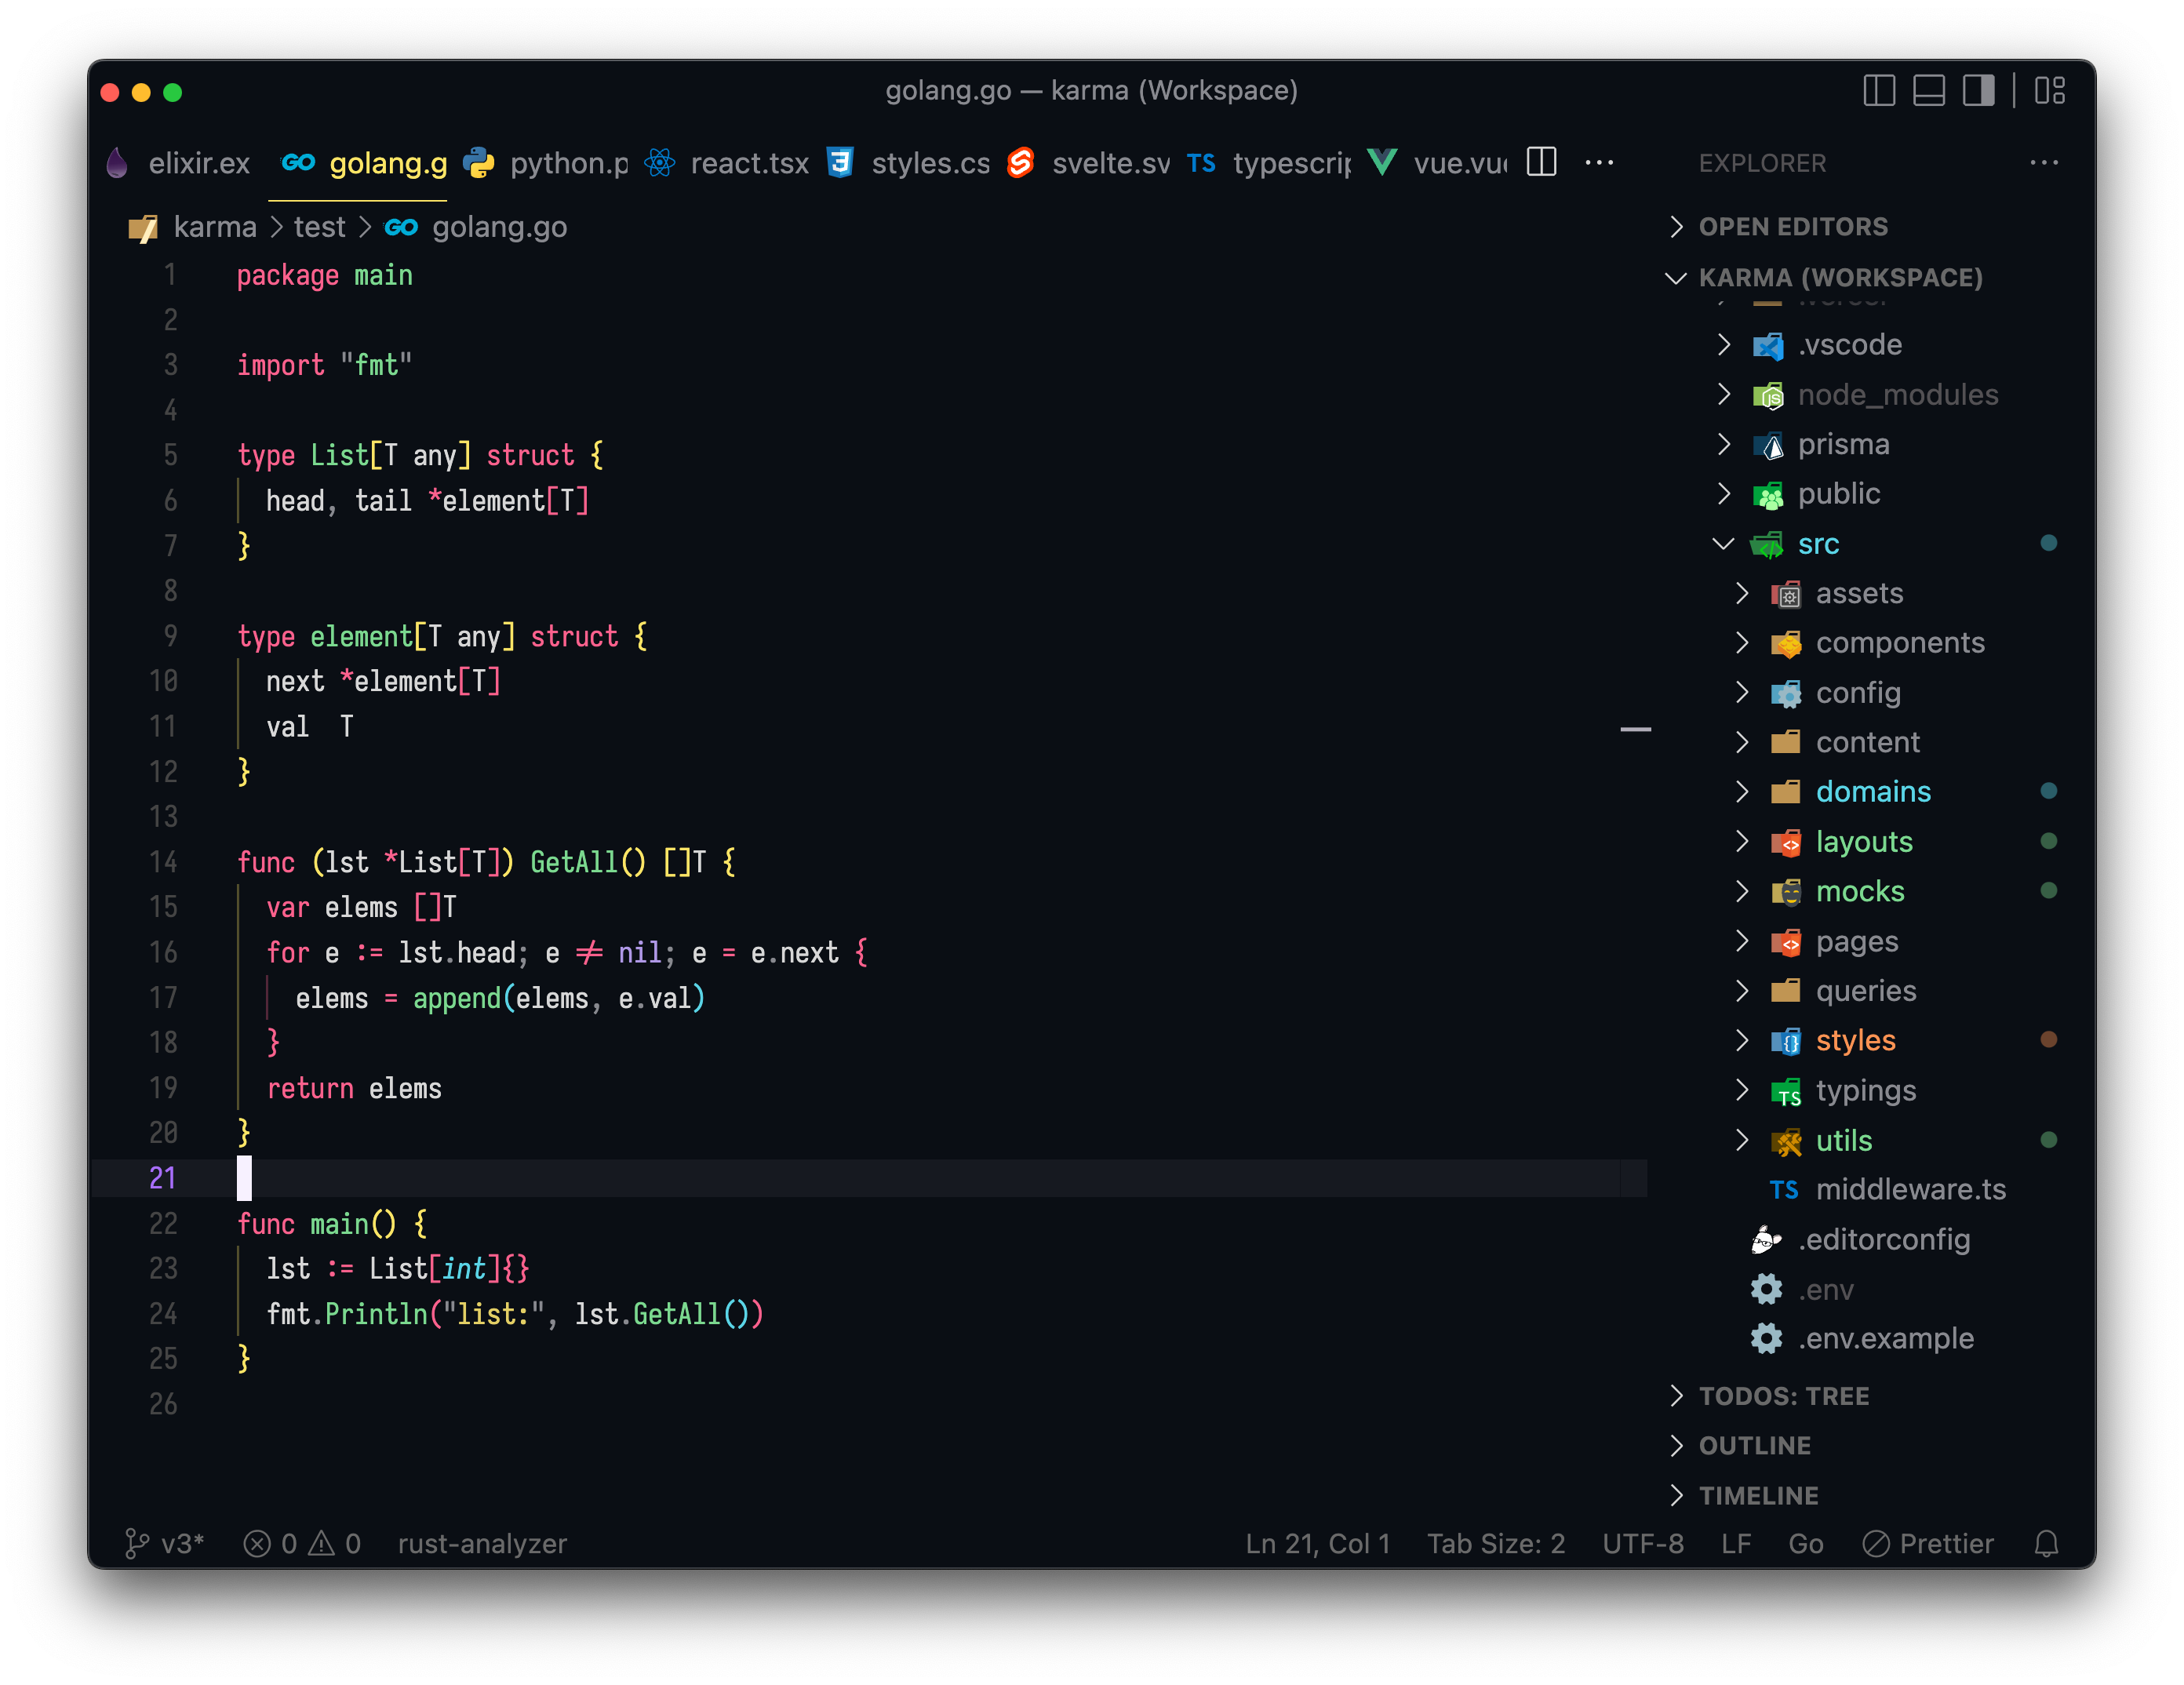This screenshot has height=1685, width=2184.
Task: Click the Go icon on the golang.g tab
Action: (299, 163)
